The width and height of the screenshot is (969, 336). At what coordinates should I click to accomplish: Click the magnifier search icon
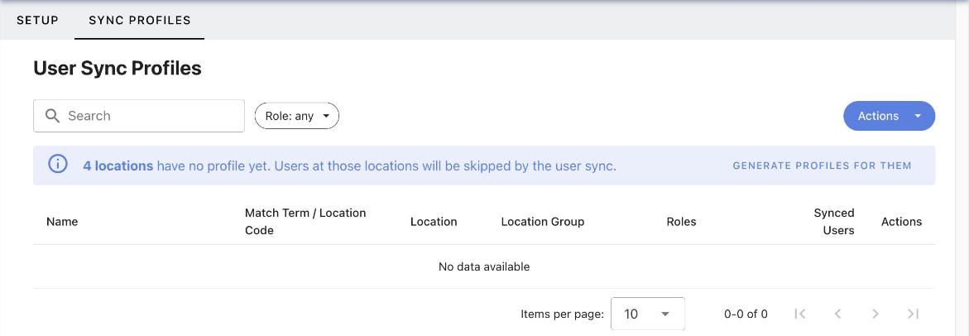coord(52,116)
